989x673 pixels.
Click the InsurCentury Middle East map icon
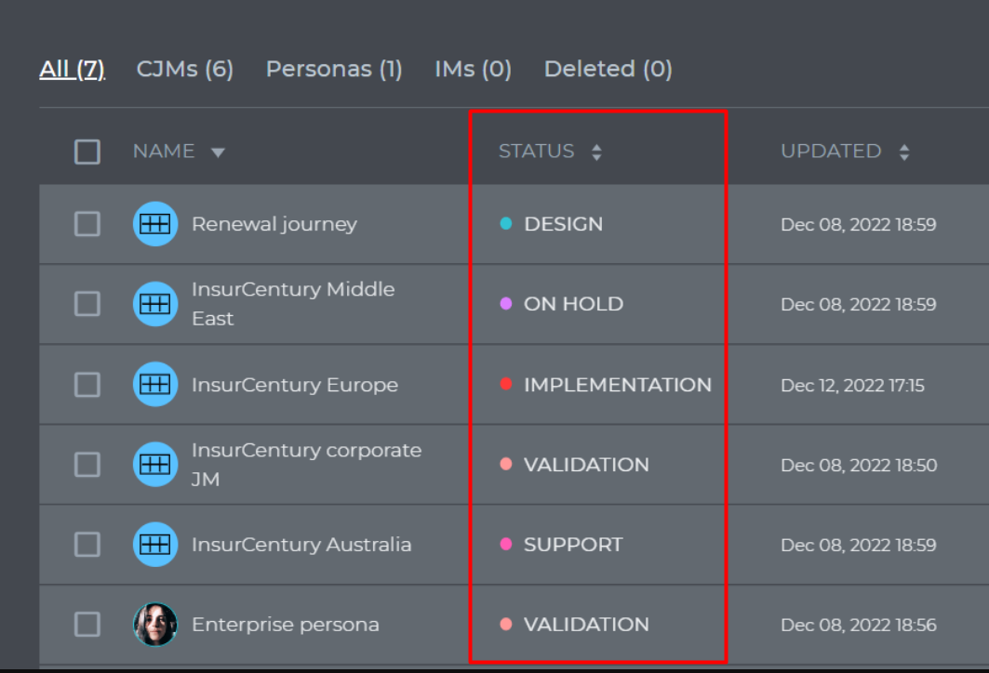coord(155,304)
